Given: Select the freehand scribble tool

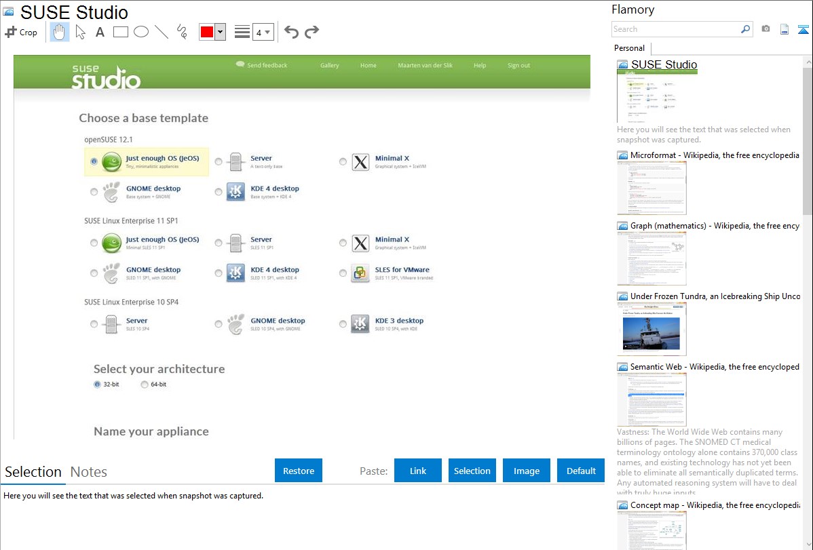Looking at the screenshot, I should pos(182,32).
